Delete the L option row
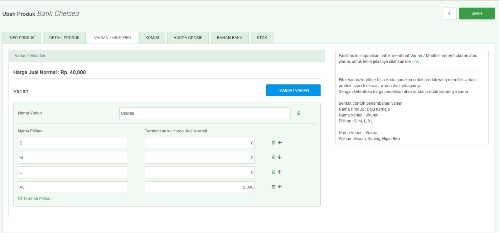The width and height of the screenshot is (499, 233). pyautogui.click(x=274, y=172)
